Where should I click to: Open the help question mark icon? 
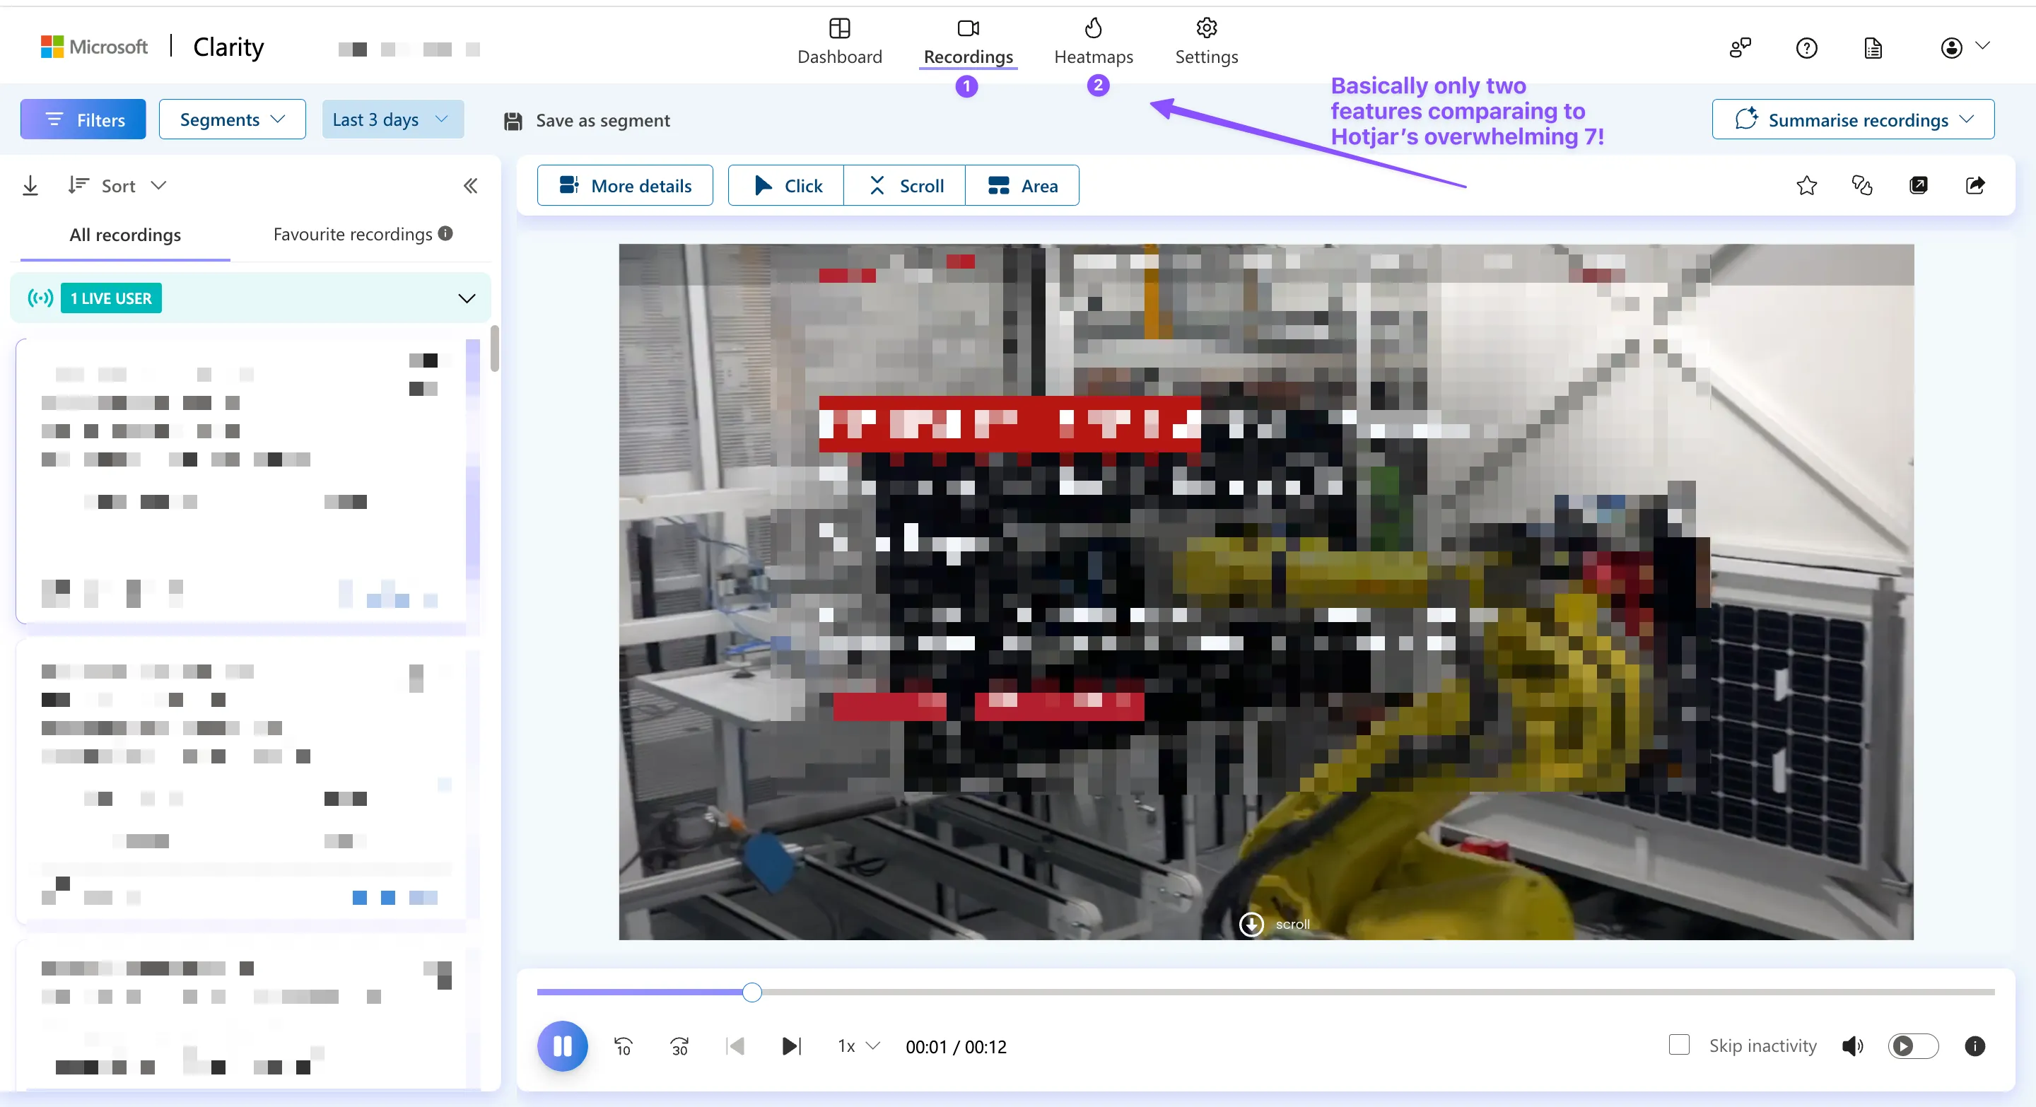pos(1806,48)
